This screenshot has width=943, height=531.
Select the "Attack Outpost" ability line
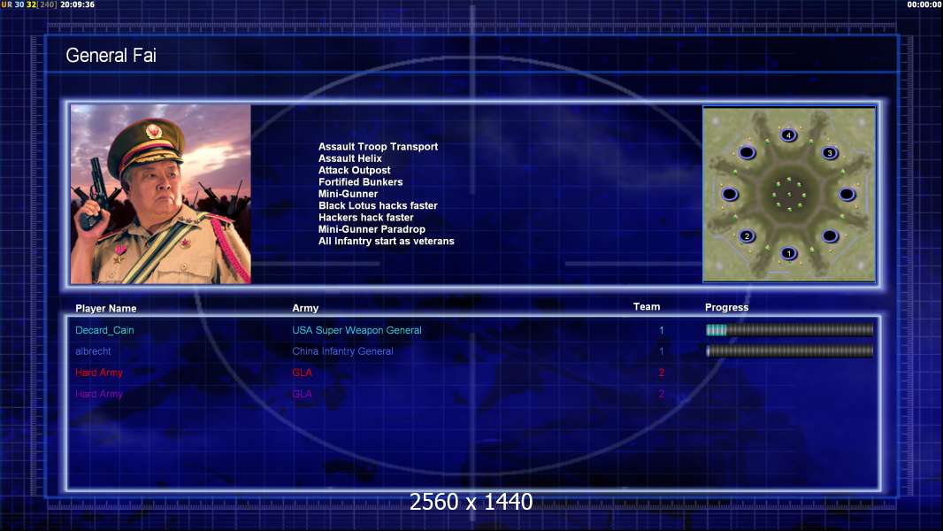tap(354, 170)
